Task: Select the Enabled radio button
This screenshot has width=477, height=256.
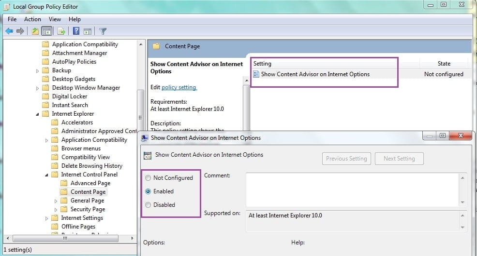Action: (148, 191)
